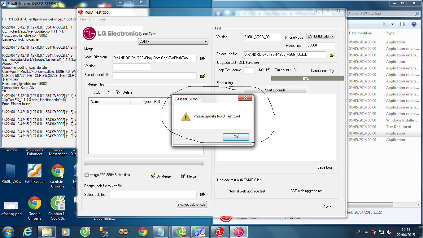Show hidden system tray icons arrow

pos(367,232)
